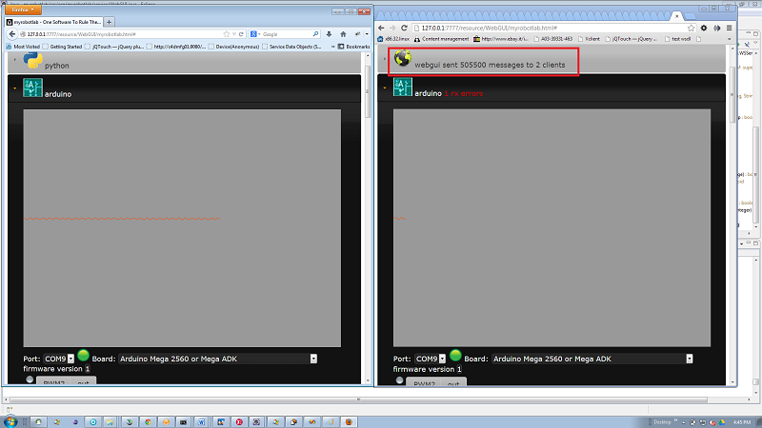Collapse the arduino panel in the Chrome window
The image size is (762, 428).
[x=385, y=88]
